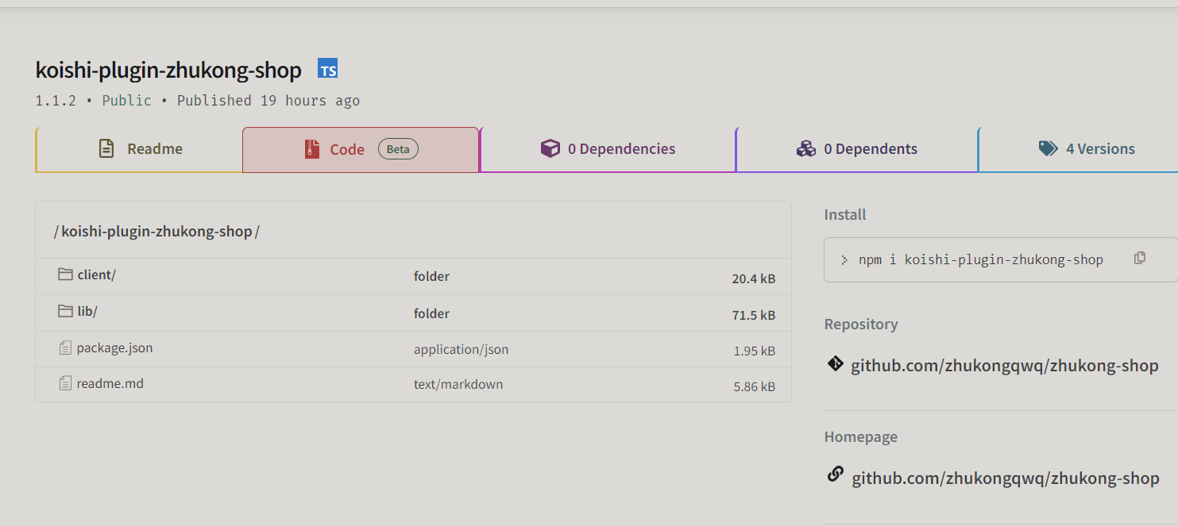
Task: Open the 4 Versions tab
Action: click(1086, 149)
